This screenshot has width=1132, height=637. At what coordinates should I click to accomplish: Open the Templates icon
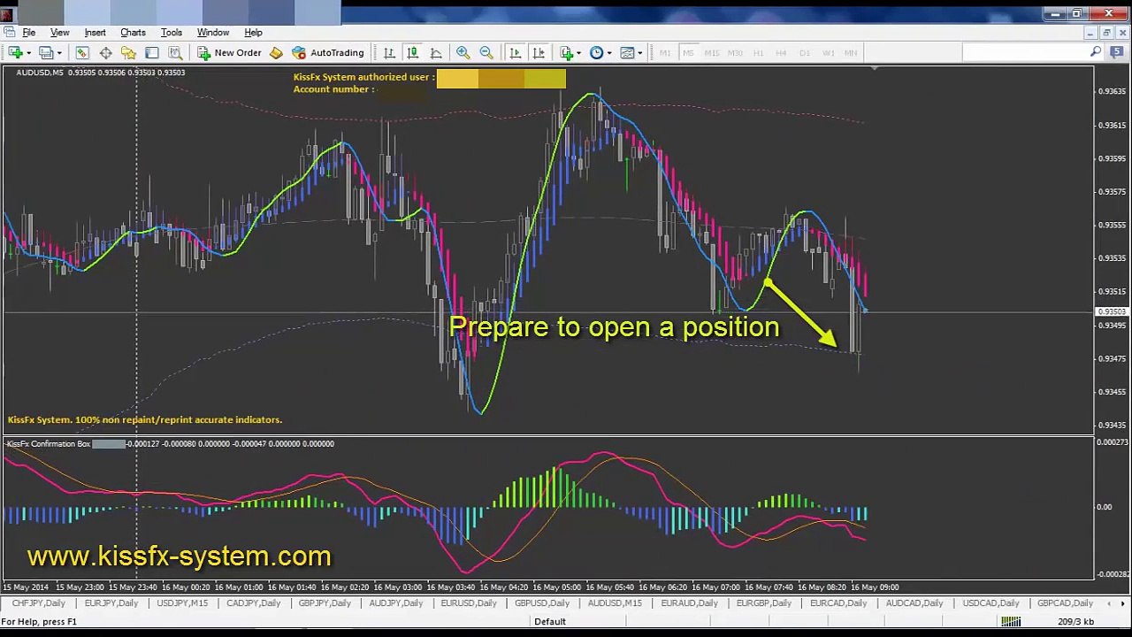coord(627,53)
